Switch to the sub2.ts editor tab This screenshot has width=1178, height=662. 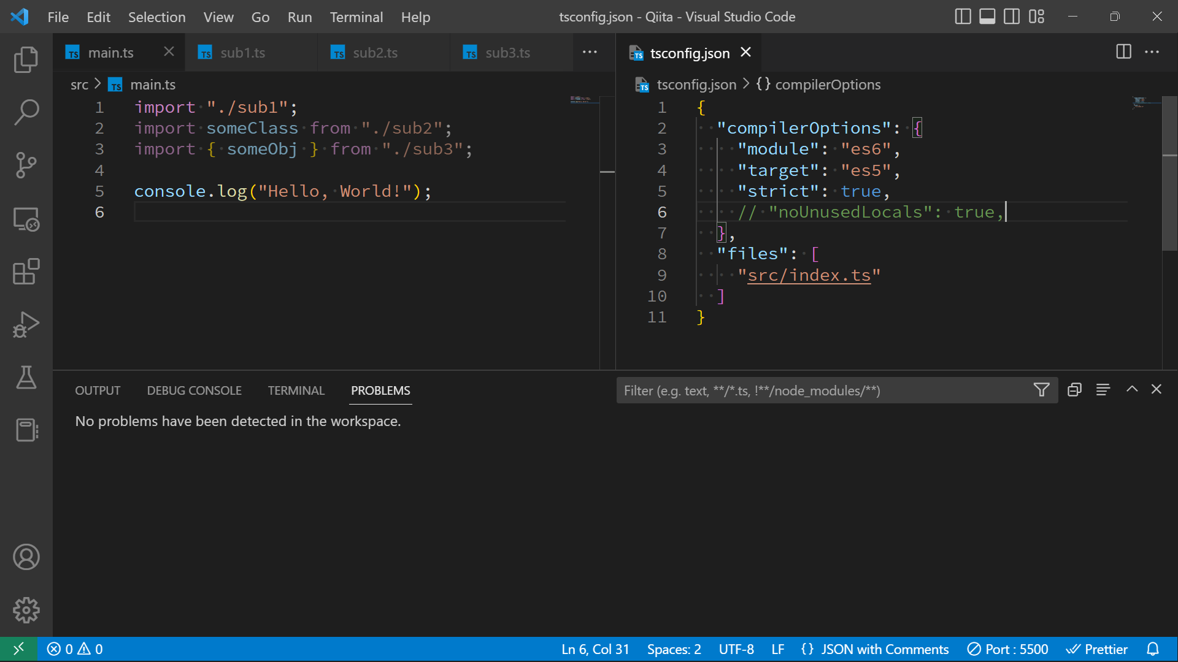[x=375, y=53]
